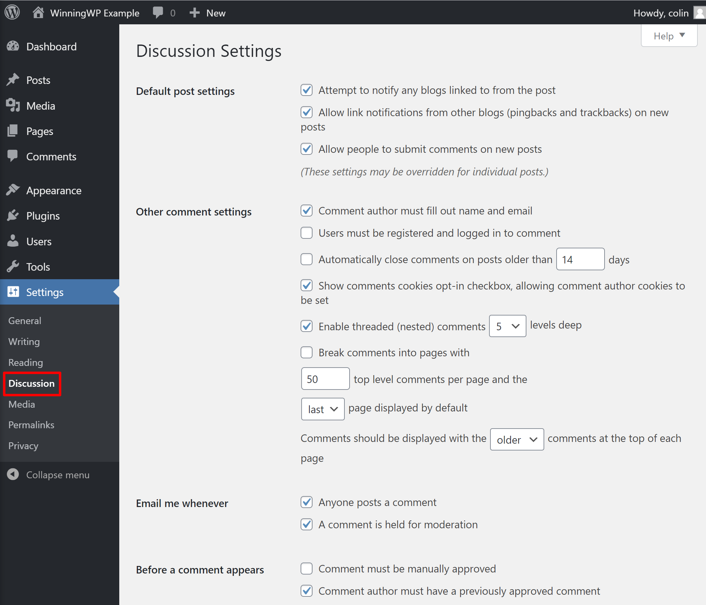Navigate to General settings menu item
Viewport: 706px width, 605px height.
coord(25,321)
